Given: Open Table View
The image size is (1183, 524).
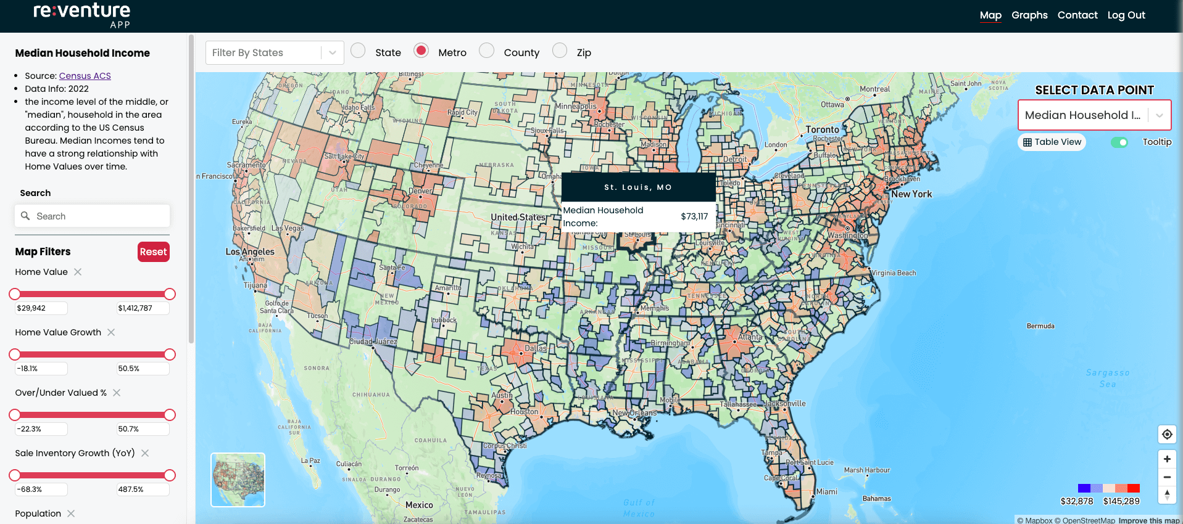Looking at the screenshot, I should 1052,142.
